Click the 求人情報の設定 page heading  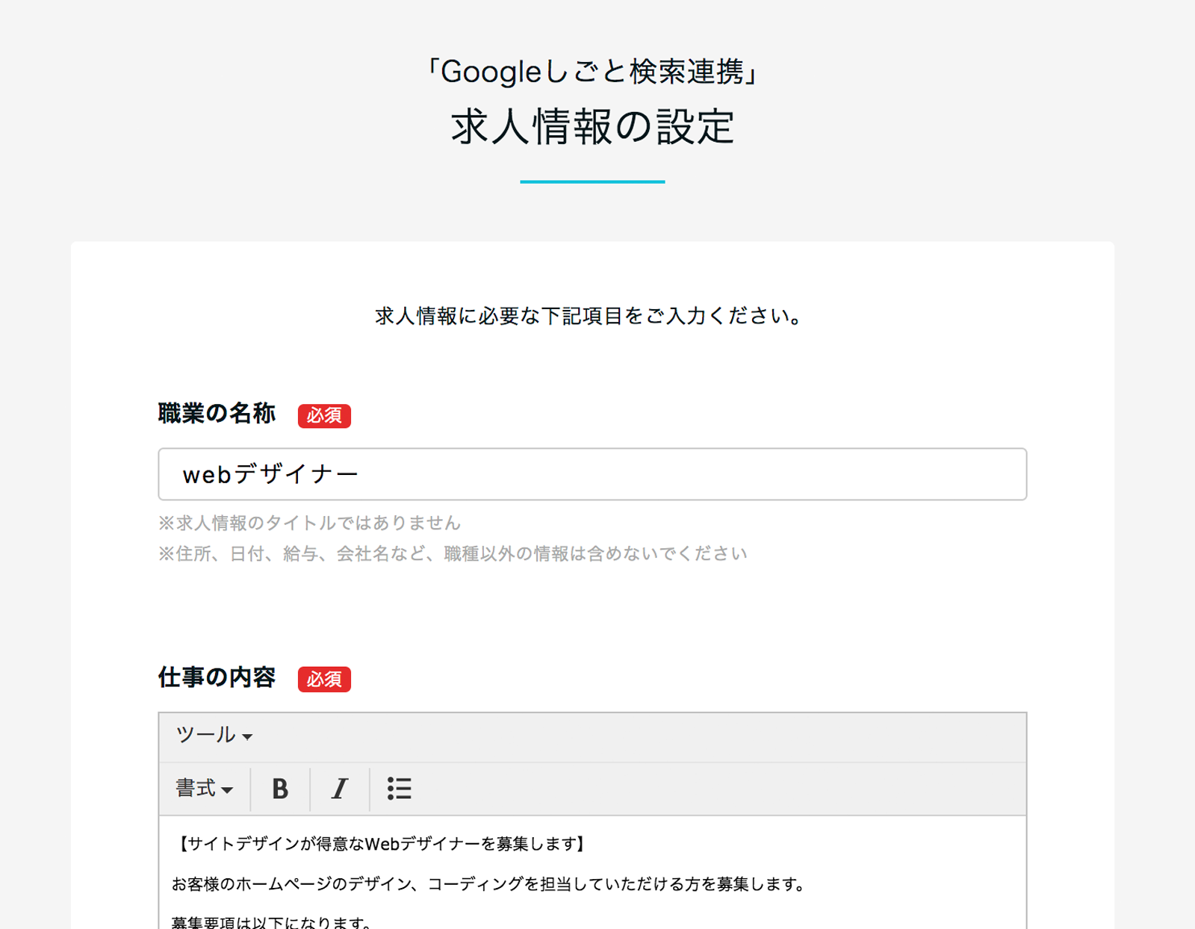click(593, 126)
